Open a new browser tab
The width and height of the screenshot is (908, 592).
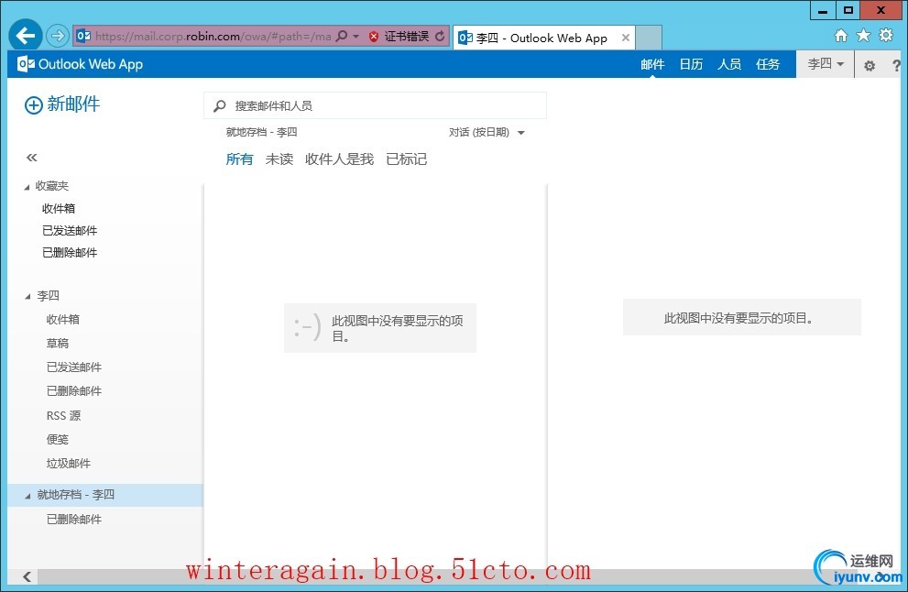tap(649, 38)
